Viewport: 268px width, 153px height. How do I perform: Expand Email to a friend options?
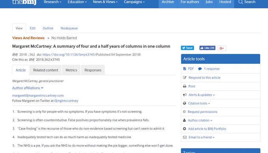click(201, 137)
